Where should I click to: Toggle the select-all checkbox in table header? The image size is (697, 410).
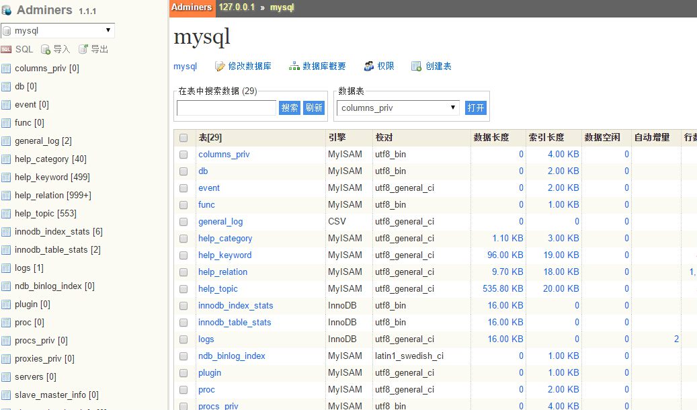pos(183,138)
